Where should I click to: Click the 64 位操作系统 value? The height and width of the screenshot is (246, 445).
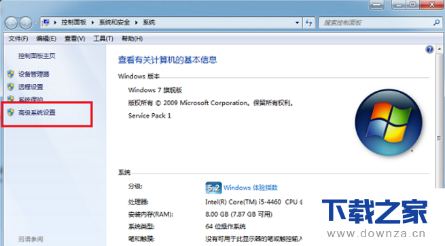coord(226,226)
